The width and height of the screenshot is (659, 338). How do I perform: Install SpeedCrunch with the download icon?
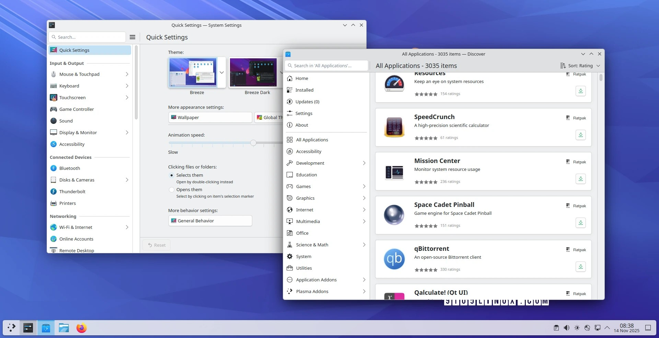click(580, 135)
